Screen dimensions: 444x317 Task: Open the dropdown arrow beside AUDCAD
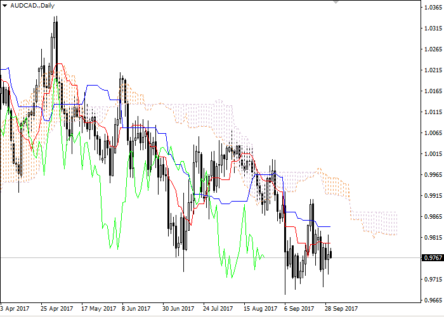[4, 6]
